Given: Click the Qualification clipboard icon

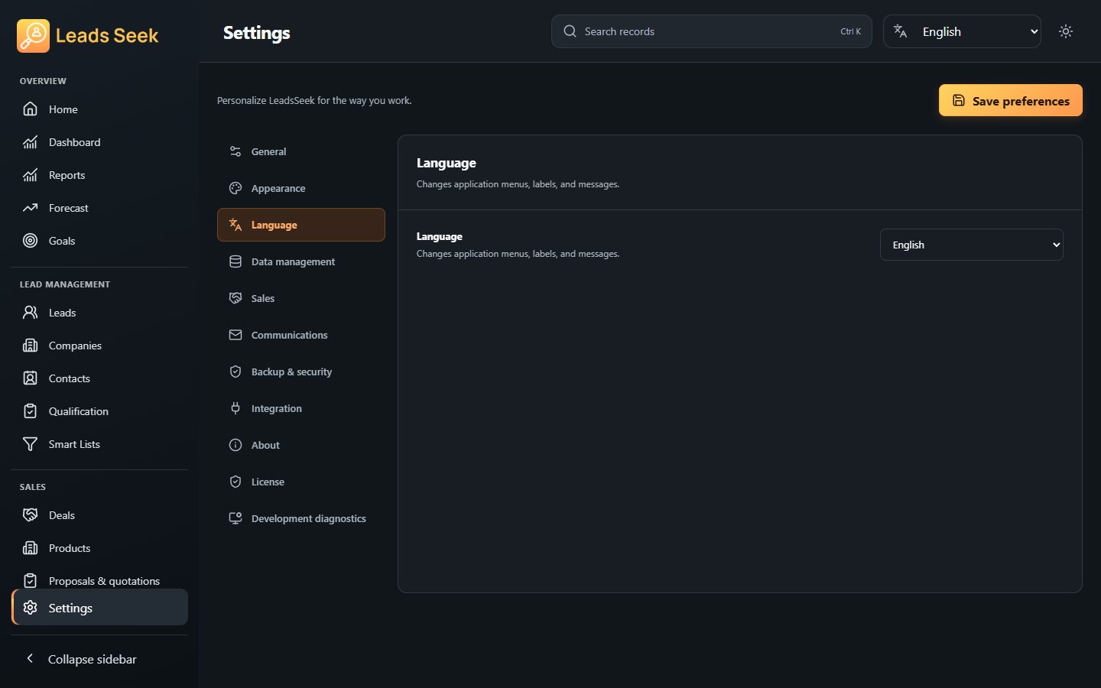Looking at the screenshot, I should pos(31,411).
